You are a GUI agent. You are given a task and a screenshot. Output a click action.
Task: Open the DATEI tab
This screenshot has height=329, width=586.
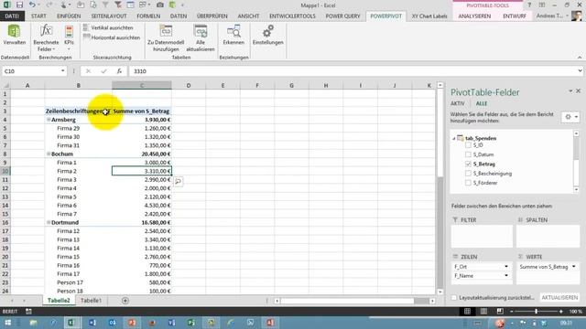pos(12,16)
